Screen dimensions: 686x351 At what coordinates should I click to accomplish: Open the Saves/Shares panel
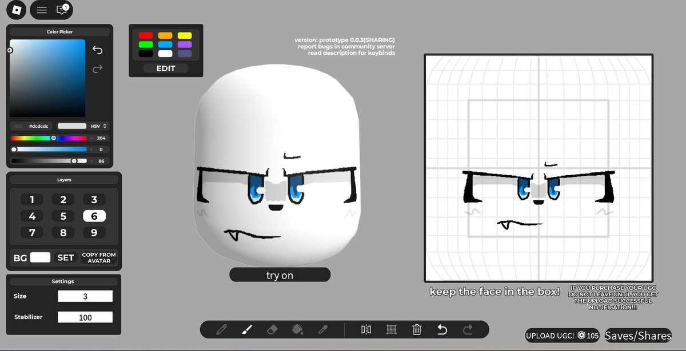click(x=638, y=336)
